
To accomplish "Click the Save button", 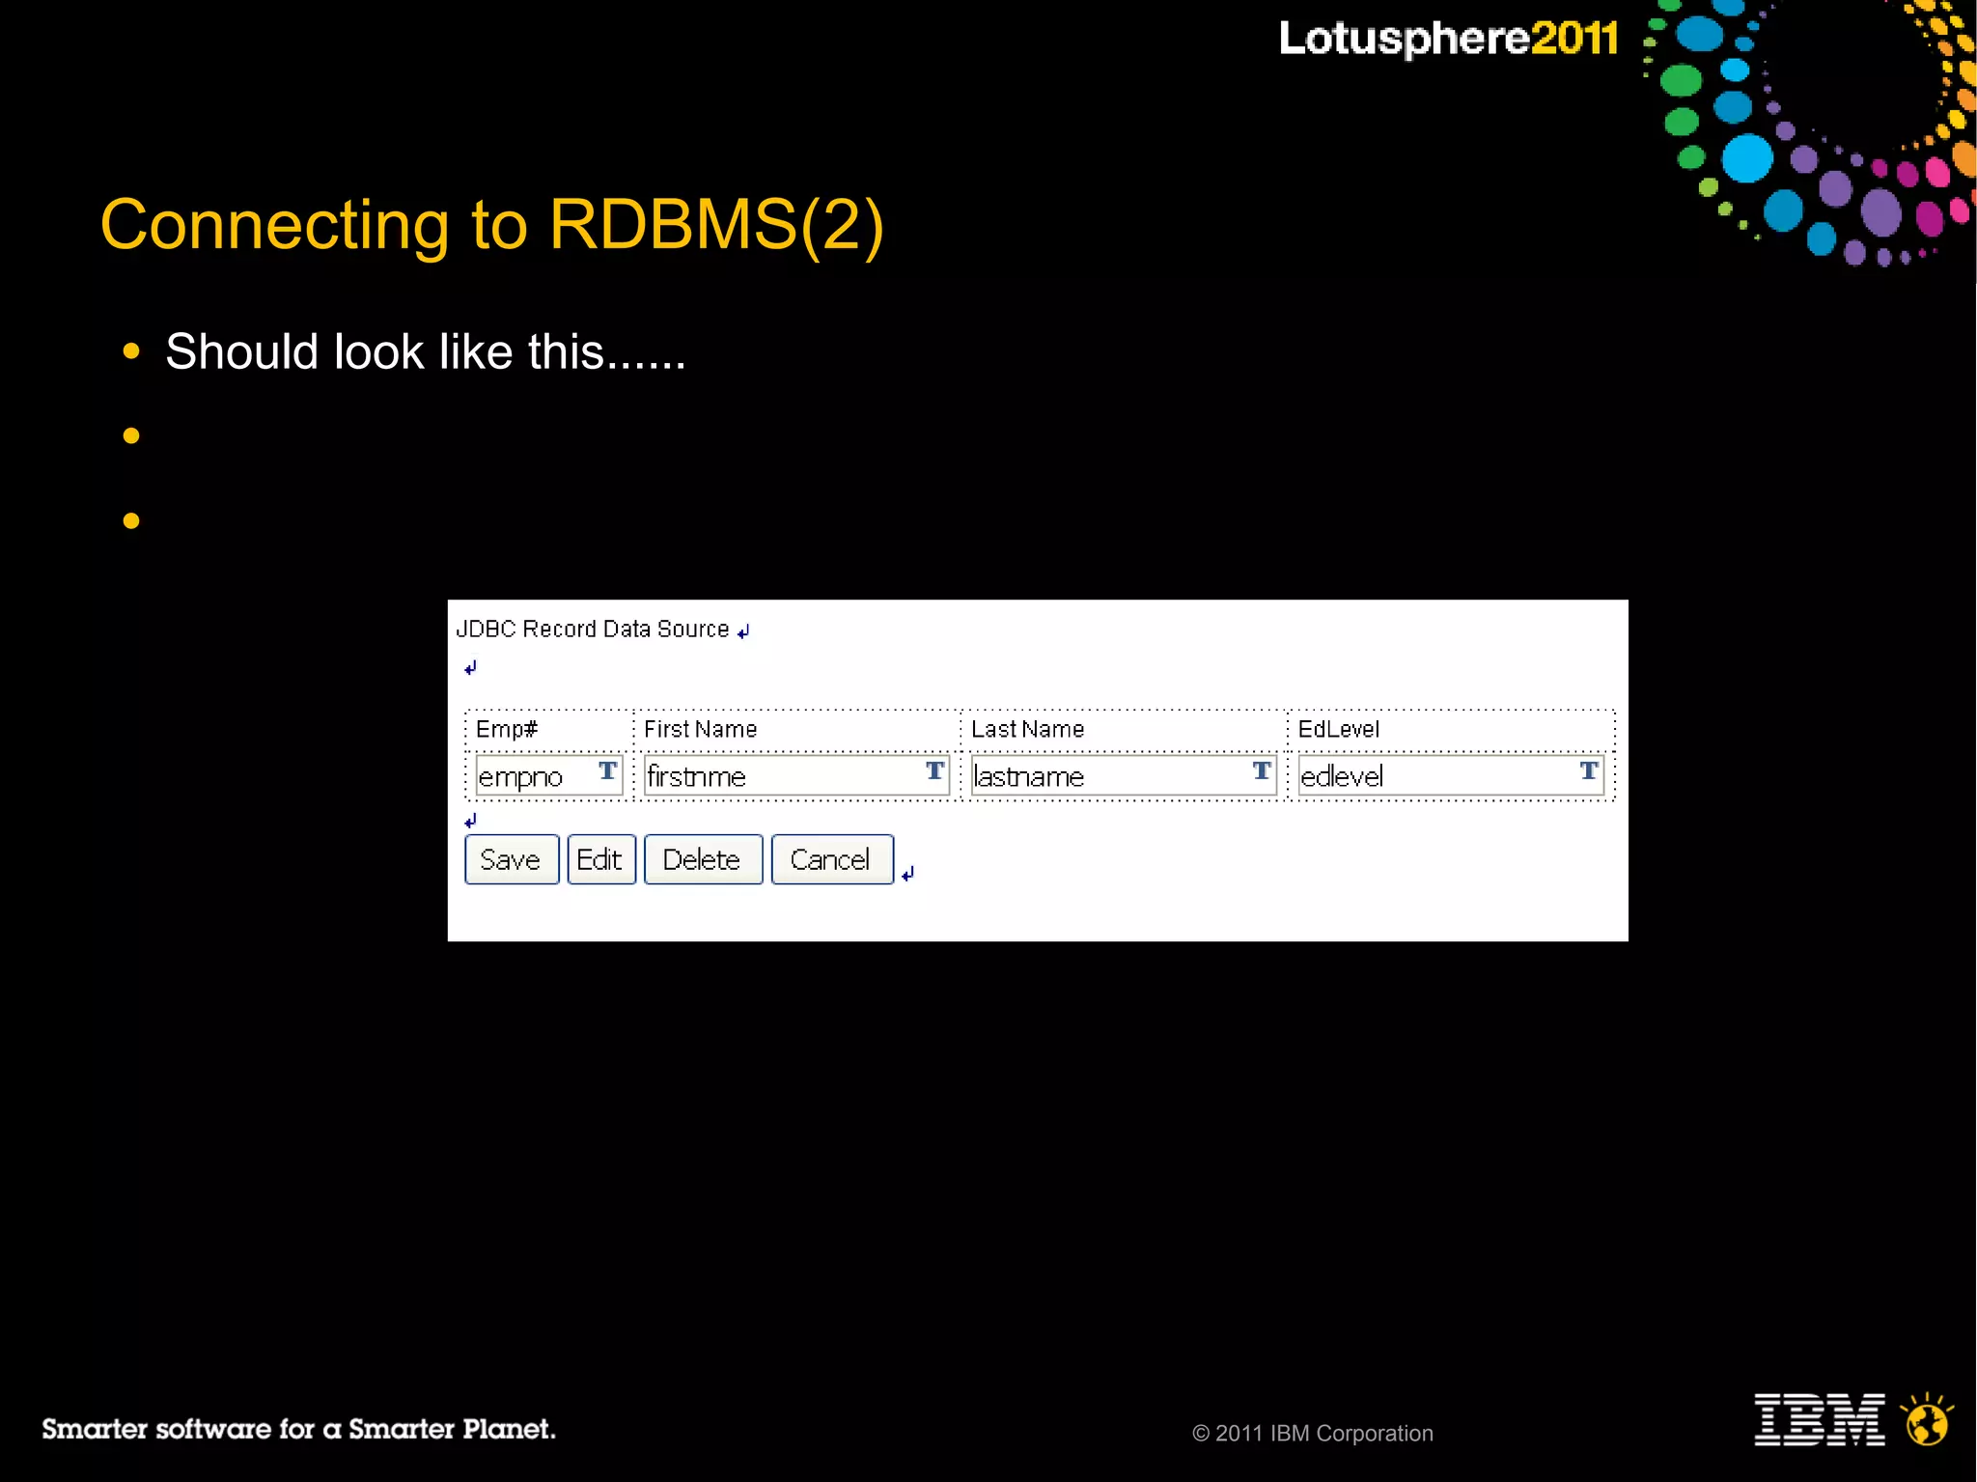I will [x=512, y=859].
